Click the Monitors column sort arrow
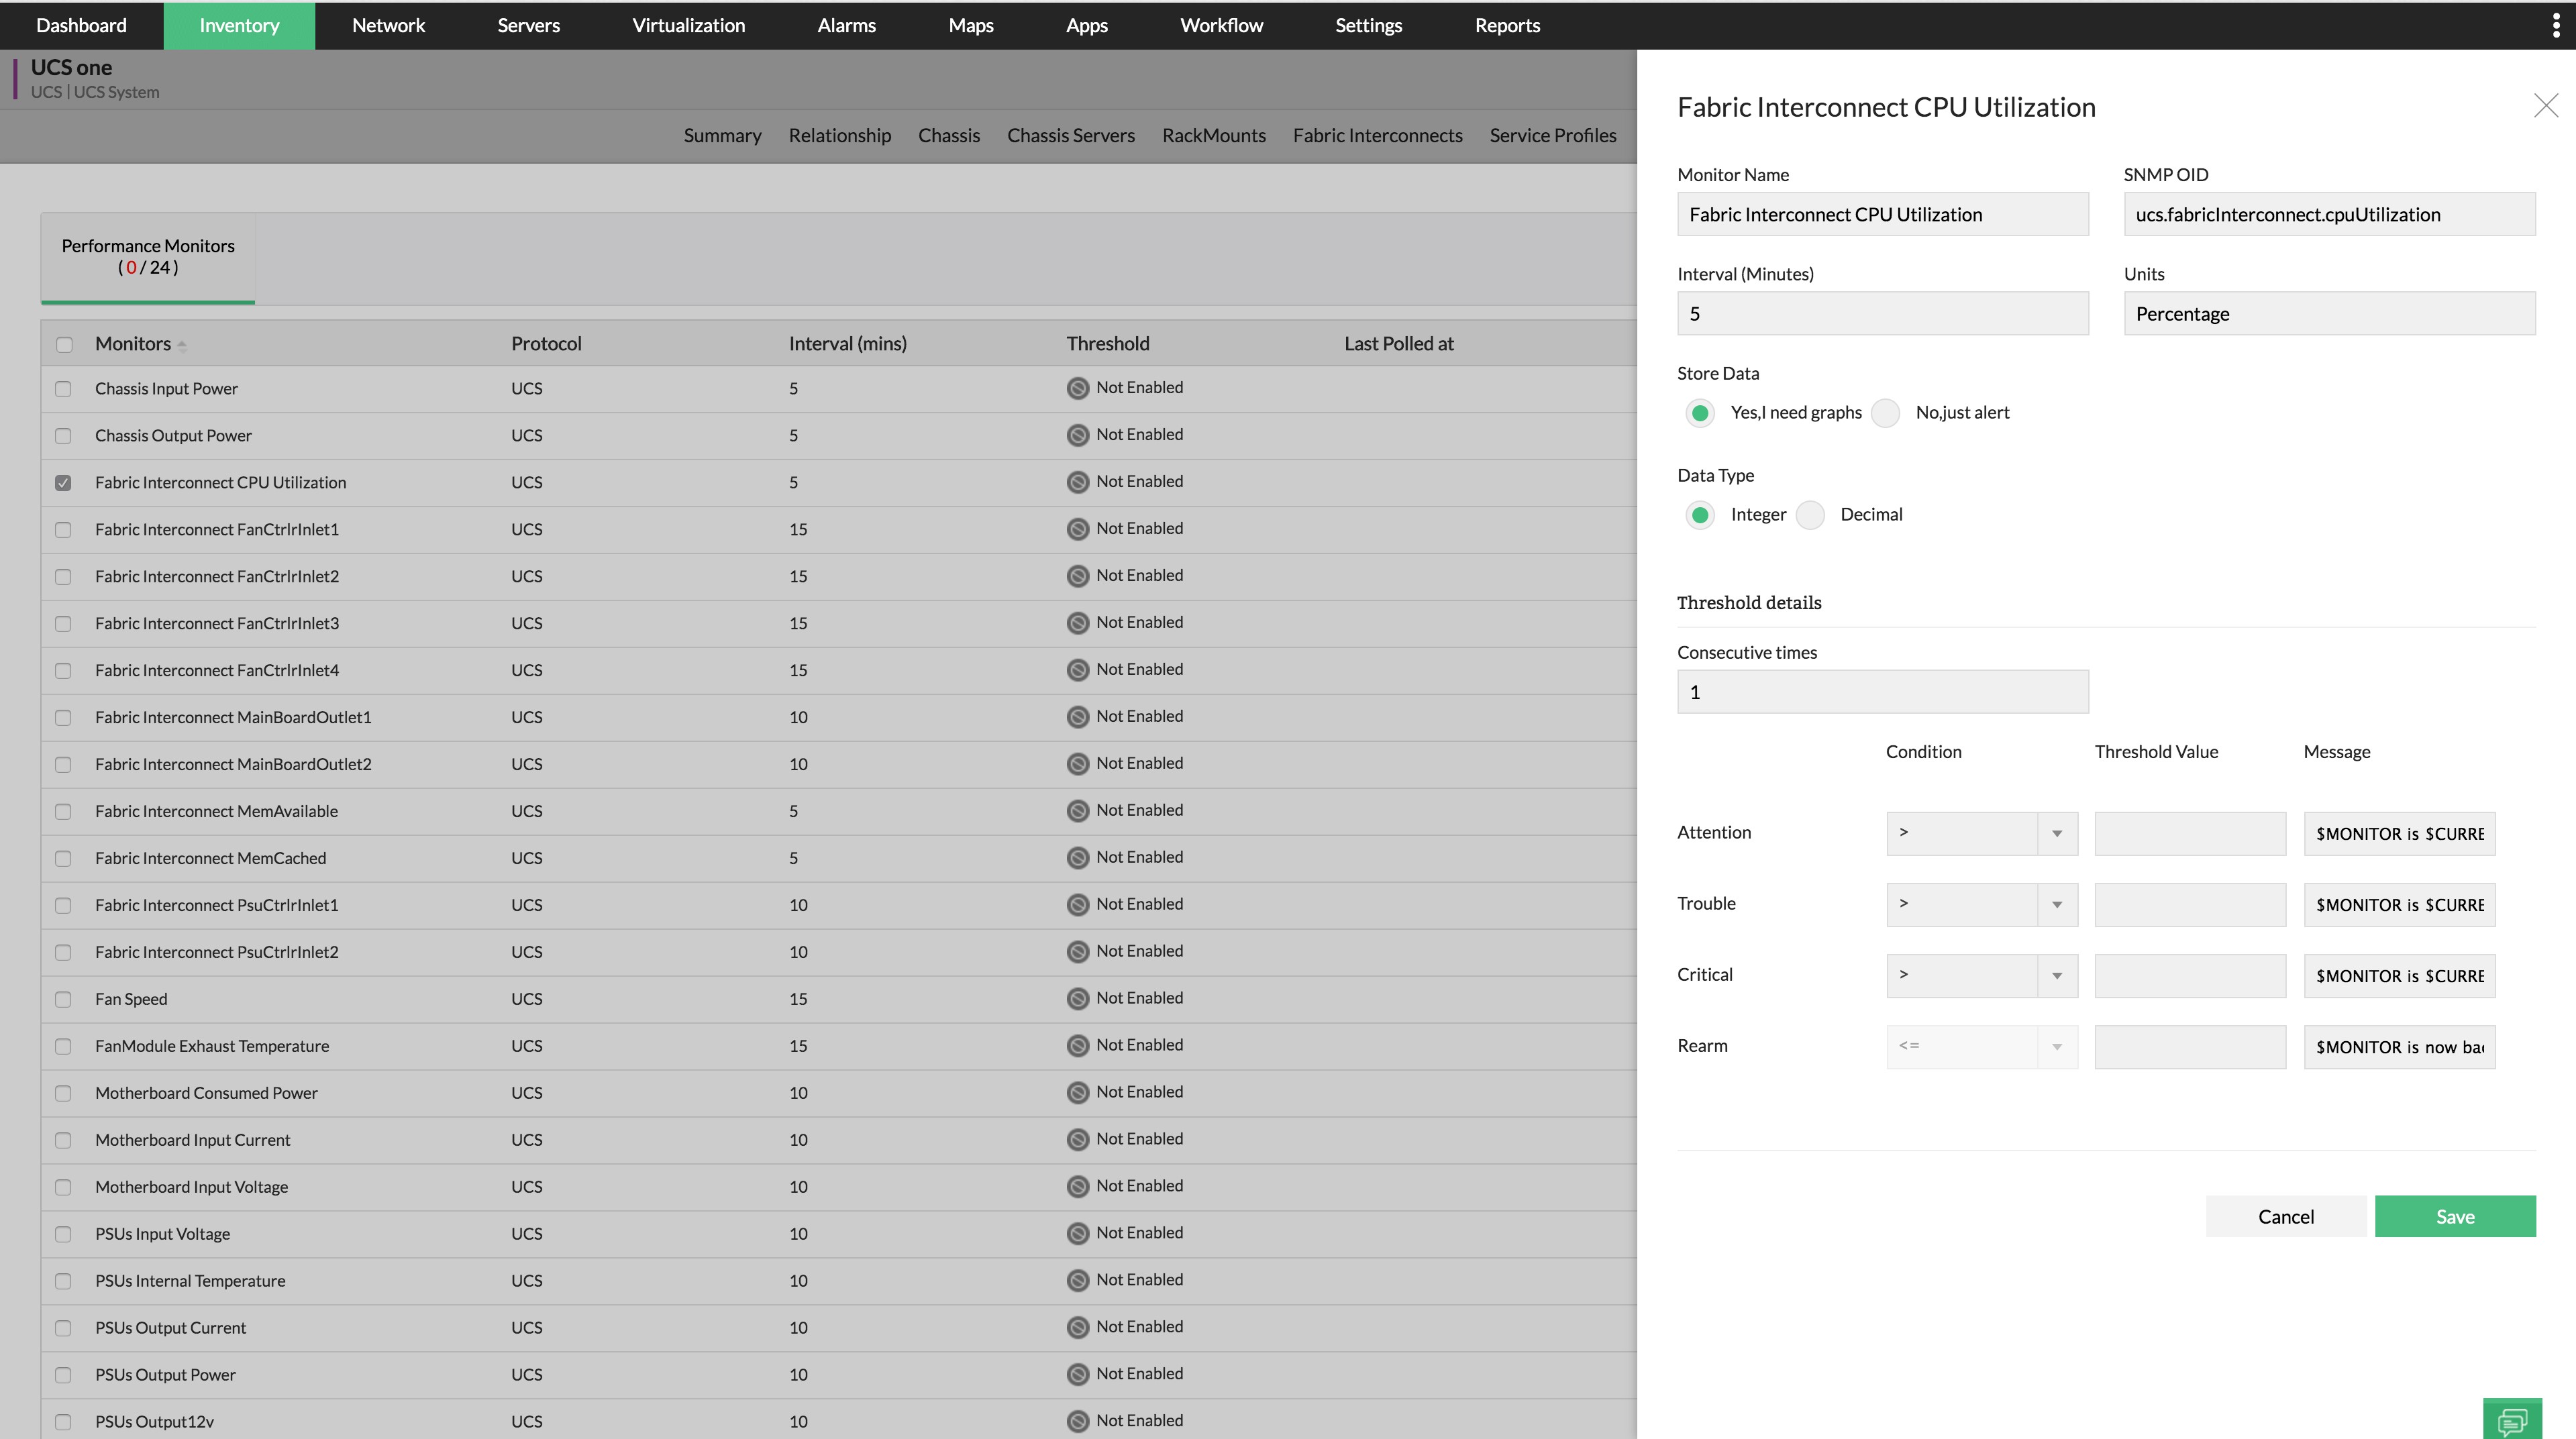 182,345
